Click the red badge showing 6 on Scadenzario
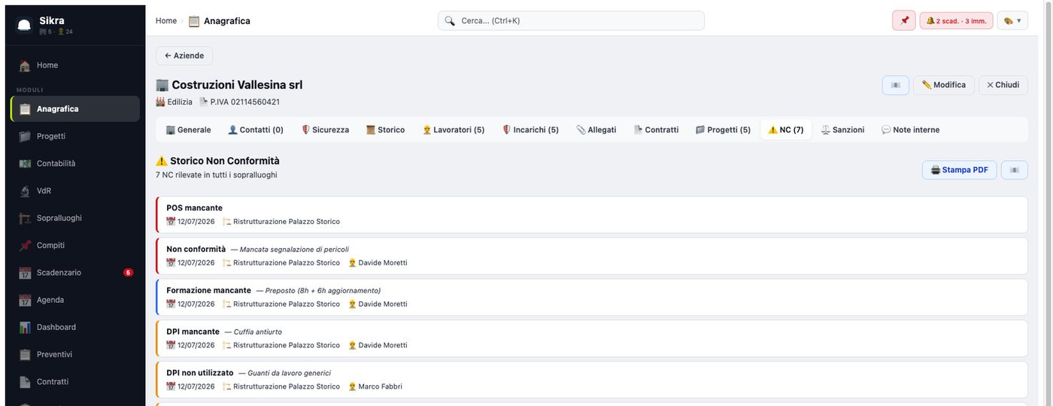 128,272
